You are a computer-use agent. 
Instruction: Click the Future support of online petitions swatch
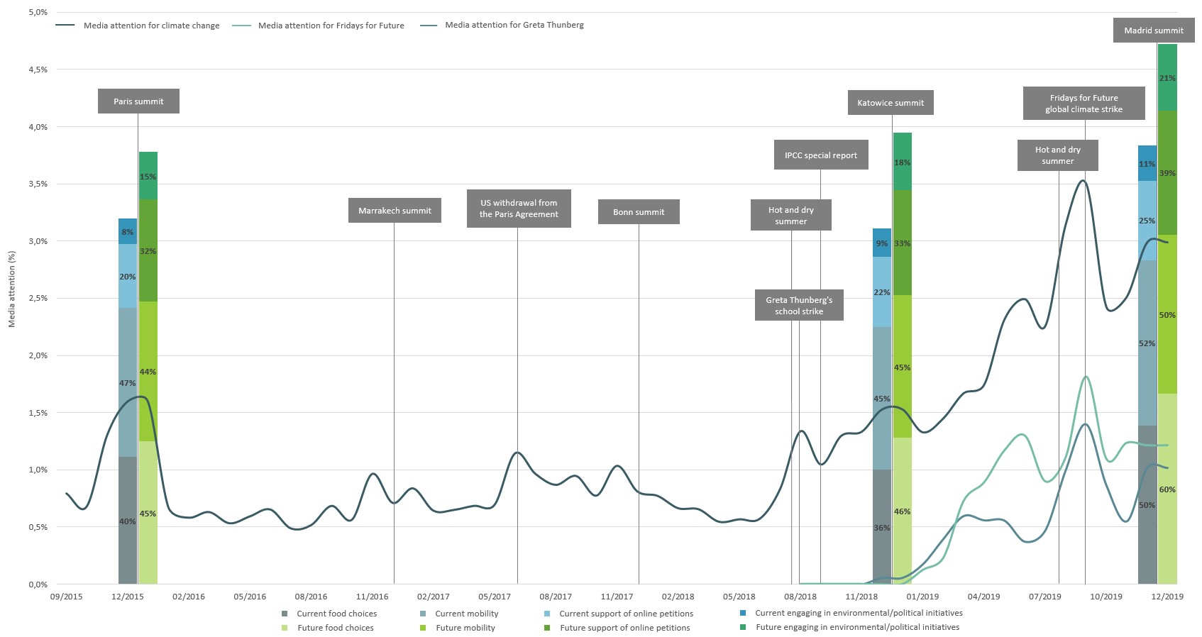(547, 628)
